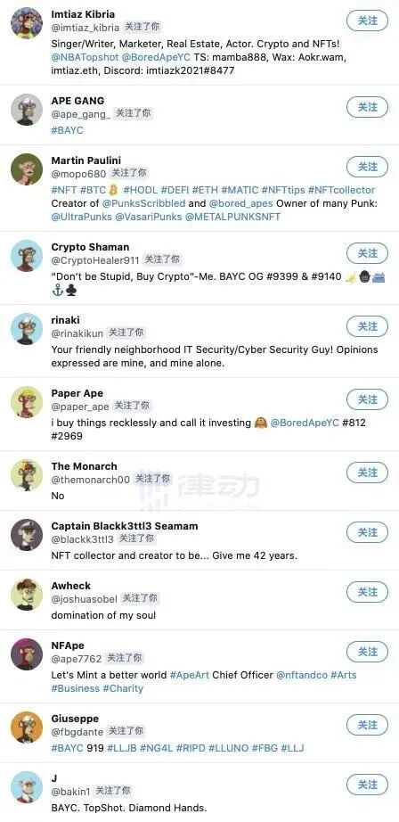Open The Monarch's avatar picture
This screenshot has height=822, width=399.
click(x=27, y=475)
